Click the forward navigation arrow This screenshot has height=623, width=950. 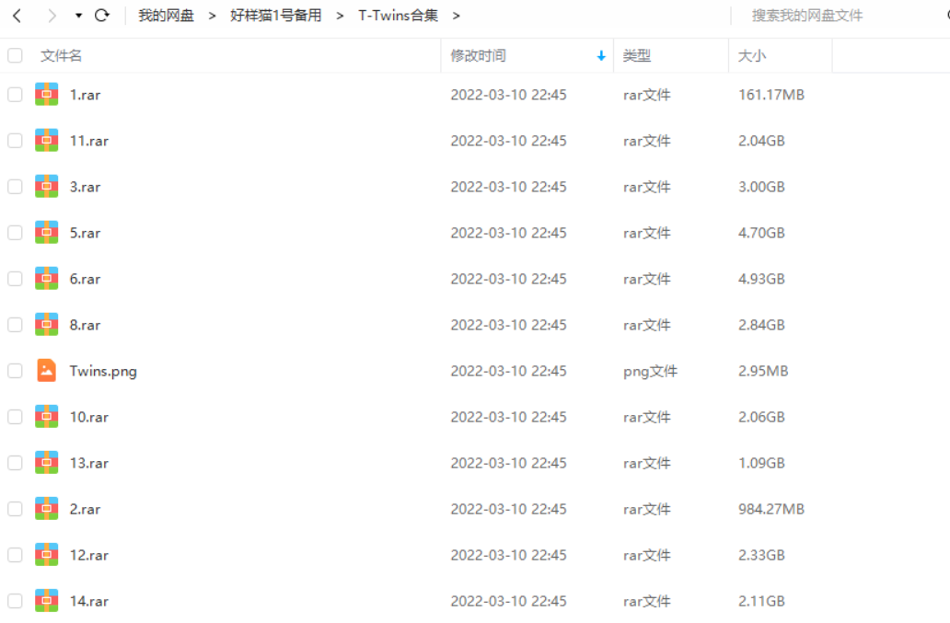tap(52, 16)
